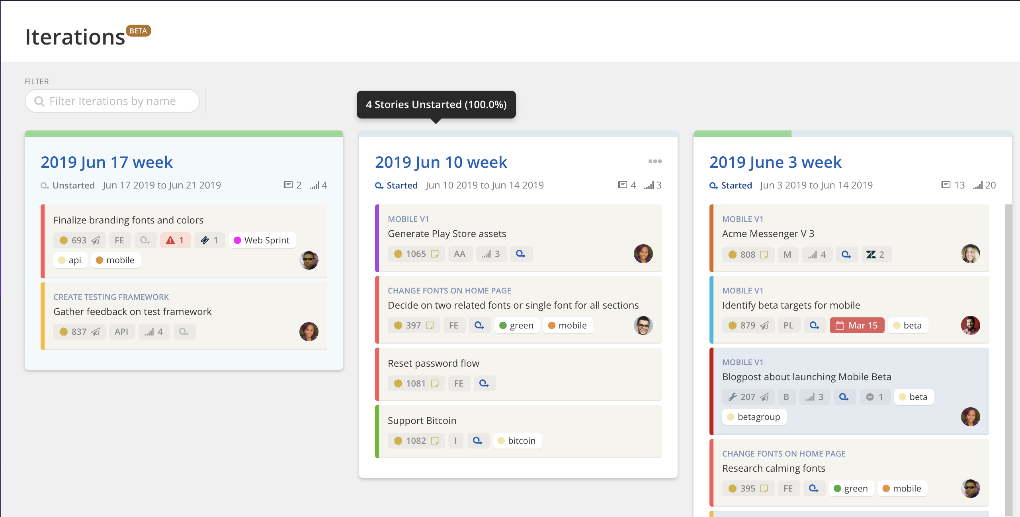
Task: Click the mobile label on story 397
Action: pyautogui.click(x=568, y=325)
